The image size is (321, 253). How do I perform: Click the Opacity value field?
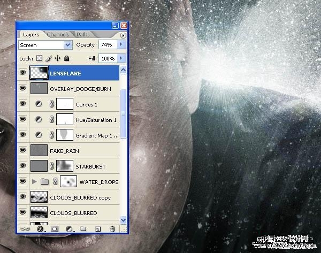(x=108, y=44)
